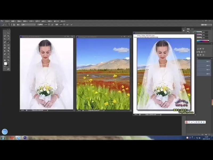Open the flow slider dropdown arrow
The width and height of the screenshot is (213, 160).
(64, 25)
